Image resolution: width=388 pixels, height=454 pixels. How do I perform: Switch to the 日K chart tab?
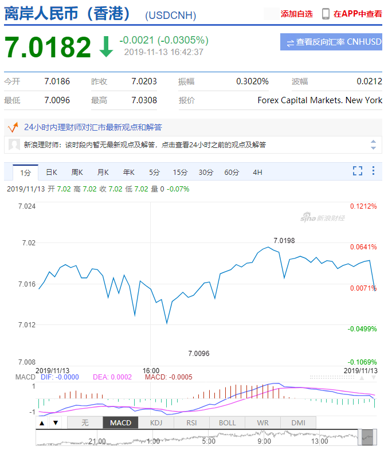[x=52, y=172]
